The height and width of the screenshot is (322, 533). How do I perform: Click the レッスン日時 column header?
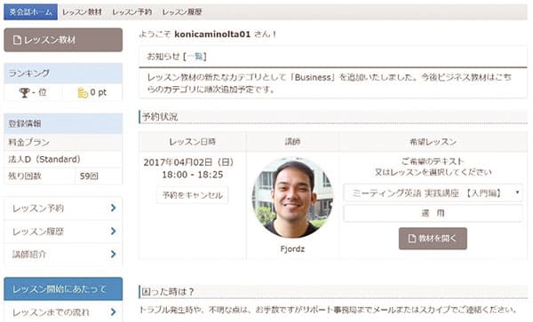[x=193, y=142]
